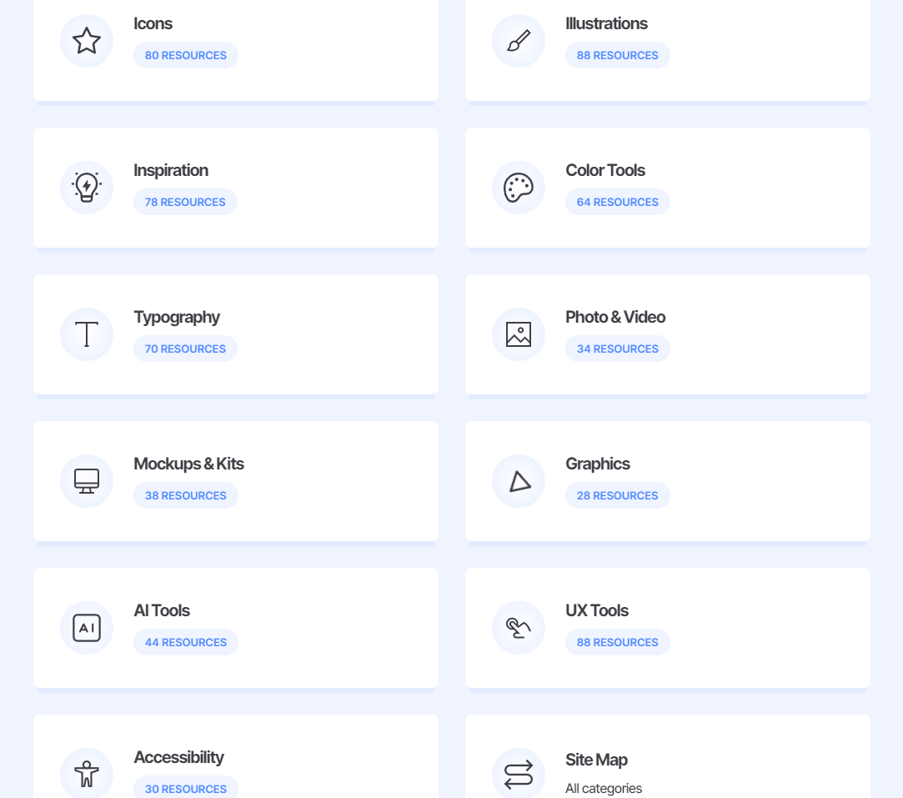Click the triangle Graphics icon
The width and height of the screenshot is (903, 798).
click(x=519, y=481)
